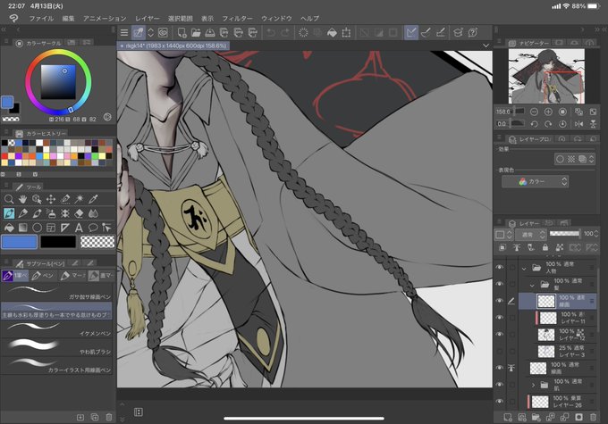Select the Auto Select magic wand tool
The height and width of the screenshot is (424, 608).
pyautogui.click(x=79, y=199)
